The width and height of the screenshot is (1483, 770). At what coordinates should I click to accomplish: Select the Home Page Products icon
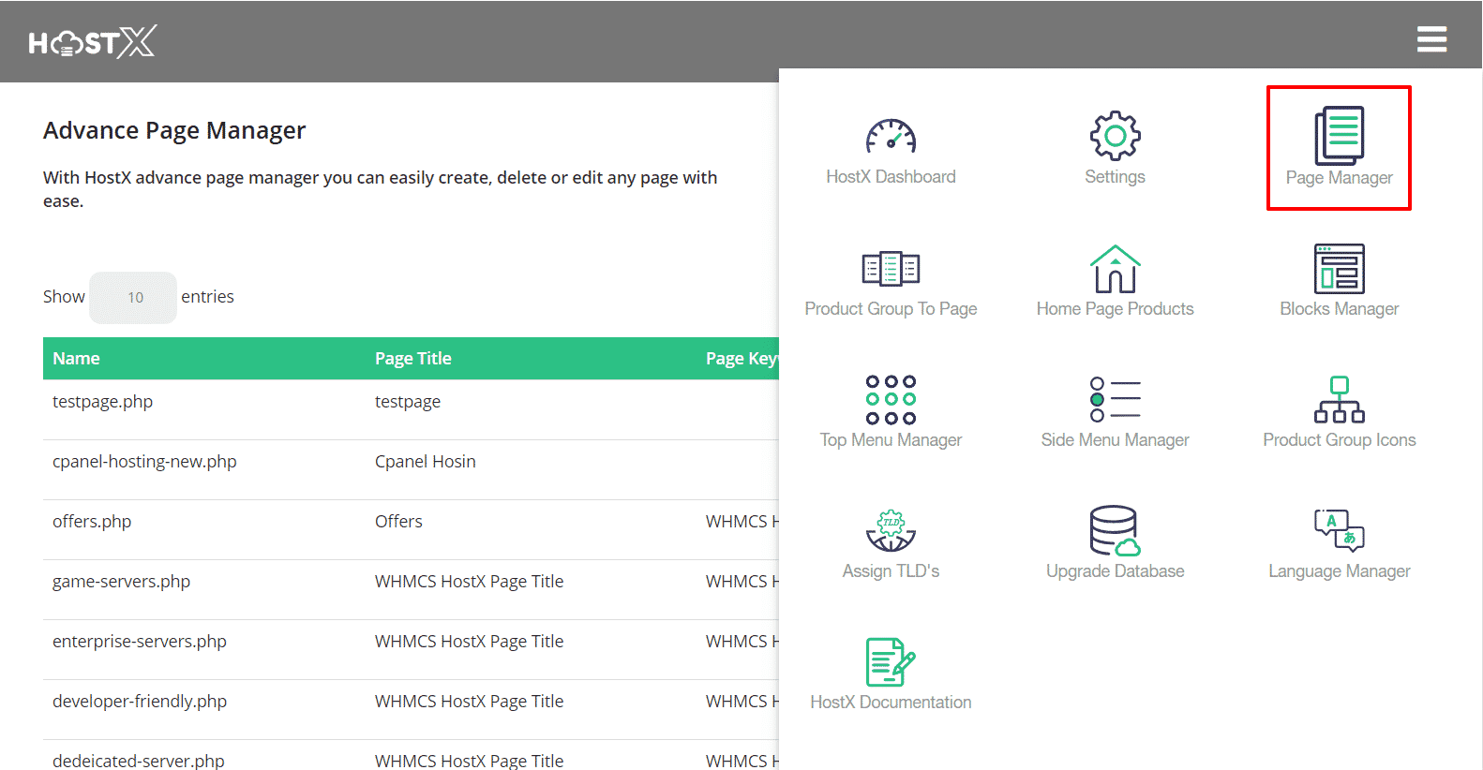(1115, 269)
